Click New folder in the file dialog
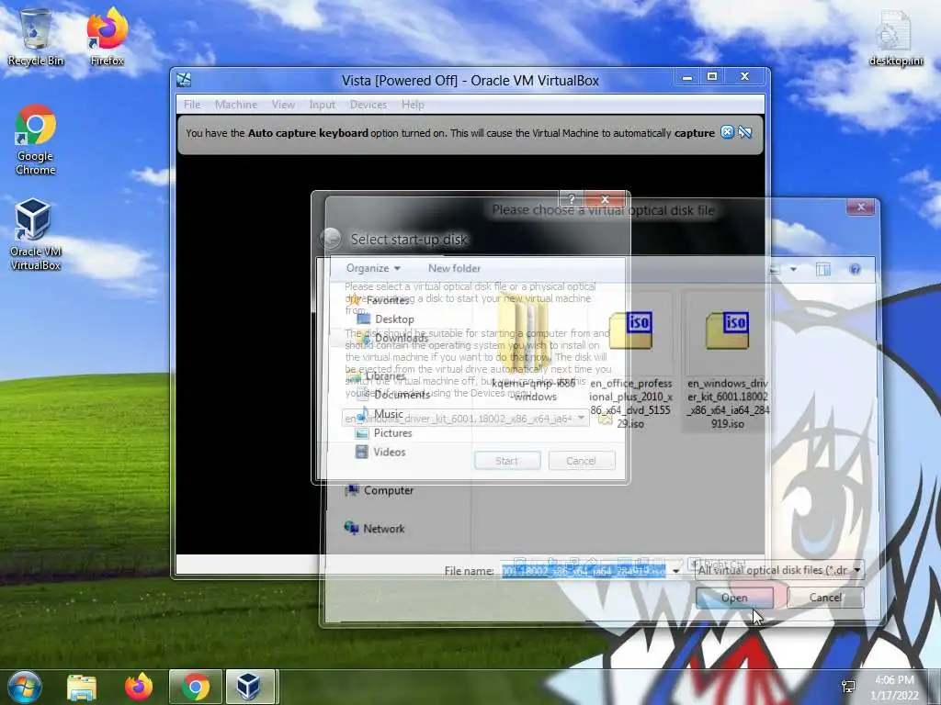Screen dimensions: 941x705 tap(454, 268)
